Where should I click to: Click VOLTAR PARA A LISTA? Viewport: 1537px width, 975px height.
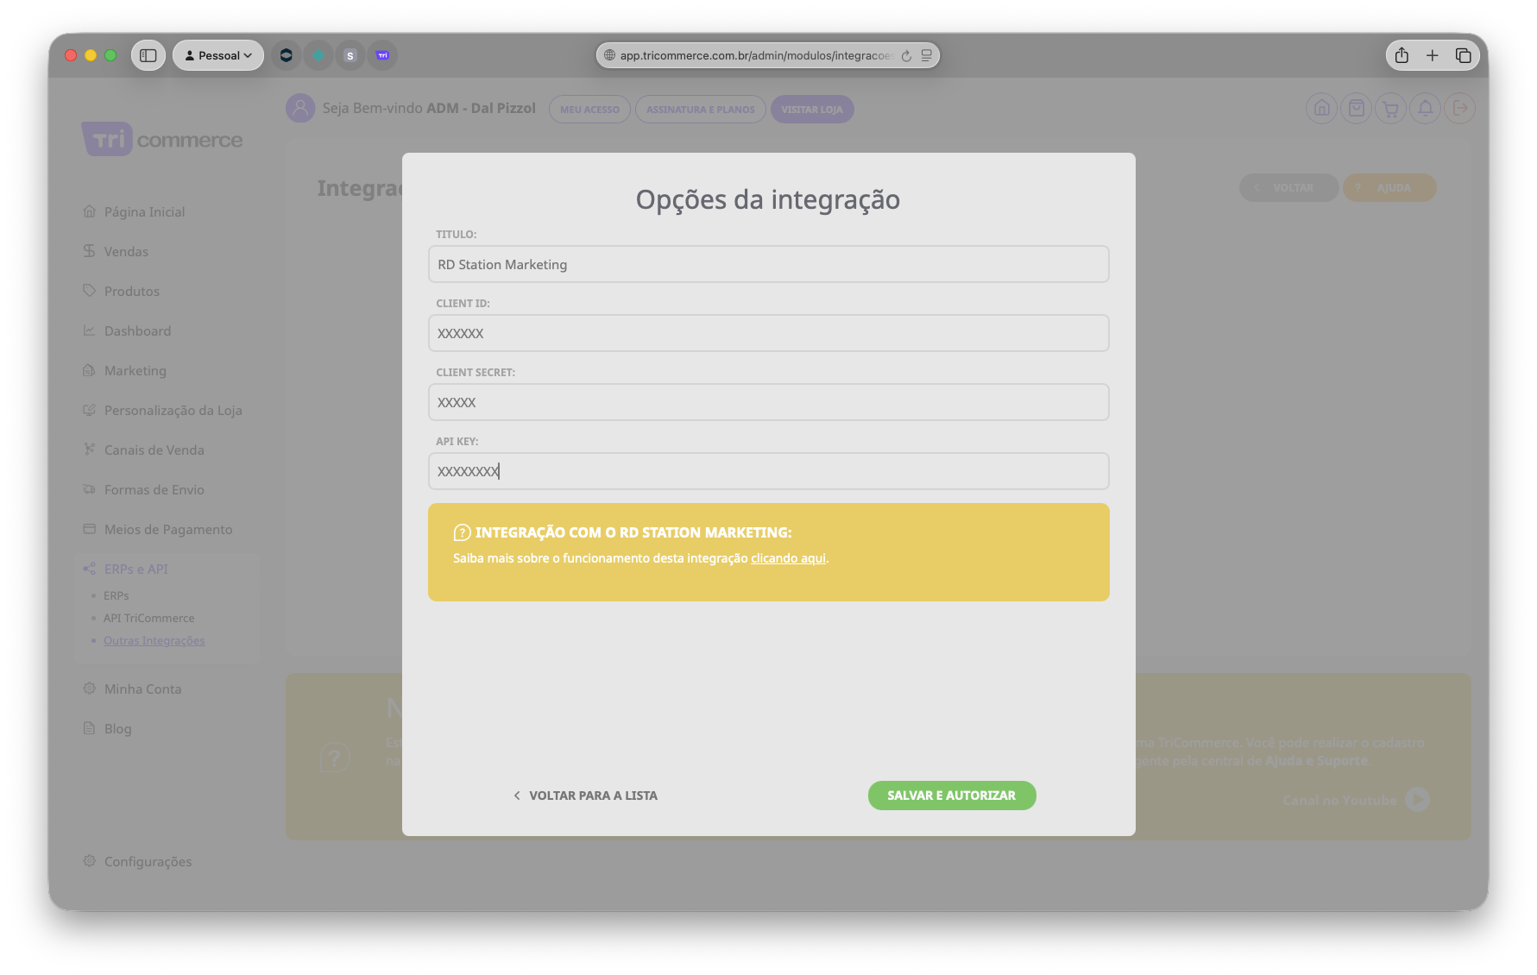[585, 796]
